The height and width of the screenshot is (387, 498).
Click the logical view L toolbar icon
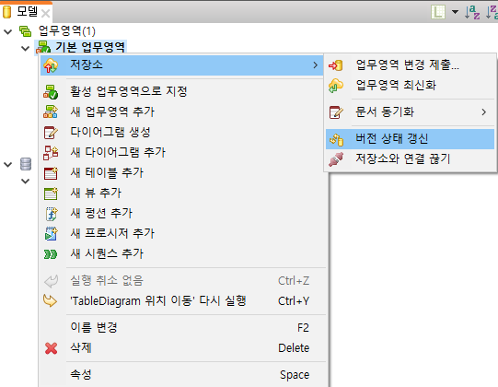(438, 12)
